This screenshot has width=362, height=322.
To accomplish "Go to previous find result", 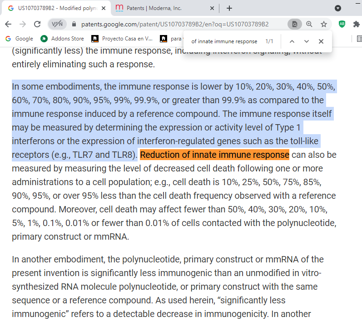I will tap(292, 41).
